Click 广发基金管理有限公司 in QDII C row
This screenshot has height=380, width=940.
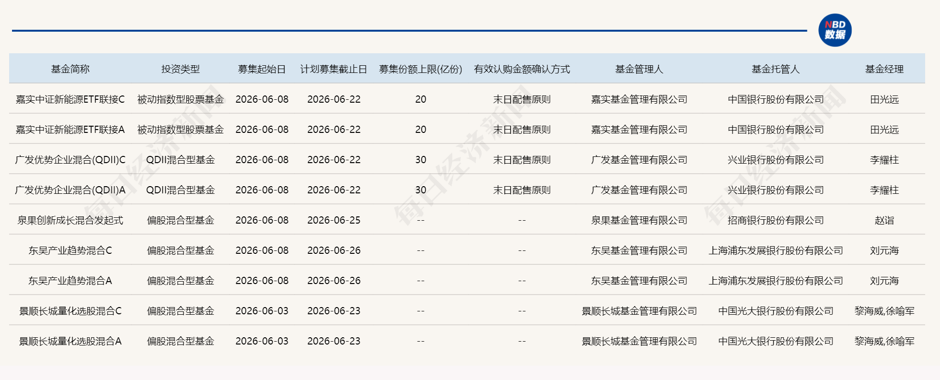[639, 160]
